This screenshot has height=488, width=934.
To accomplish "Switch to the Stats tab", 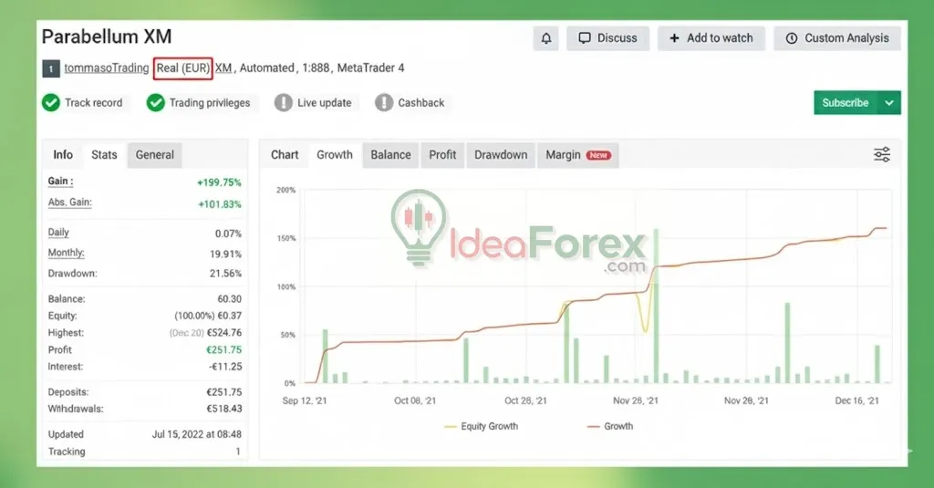I will click(x=104, y=155).
